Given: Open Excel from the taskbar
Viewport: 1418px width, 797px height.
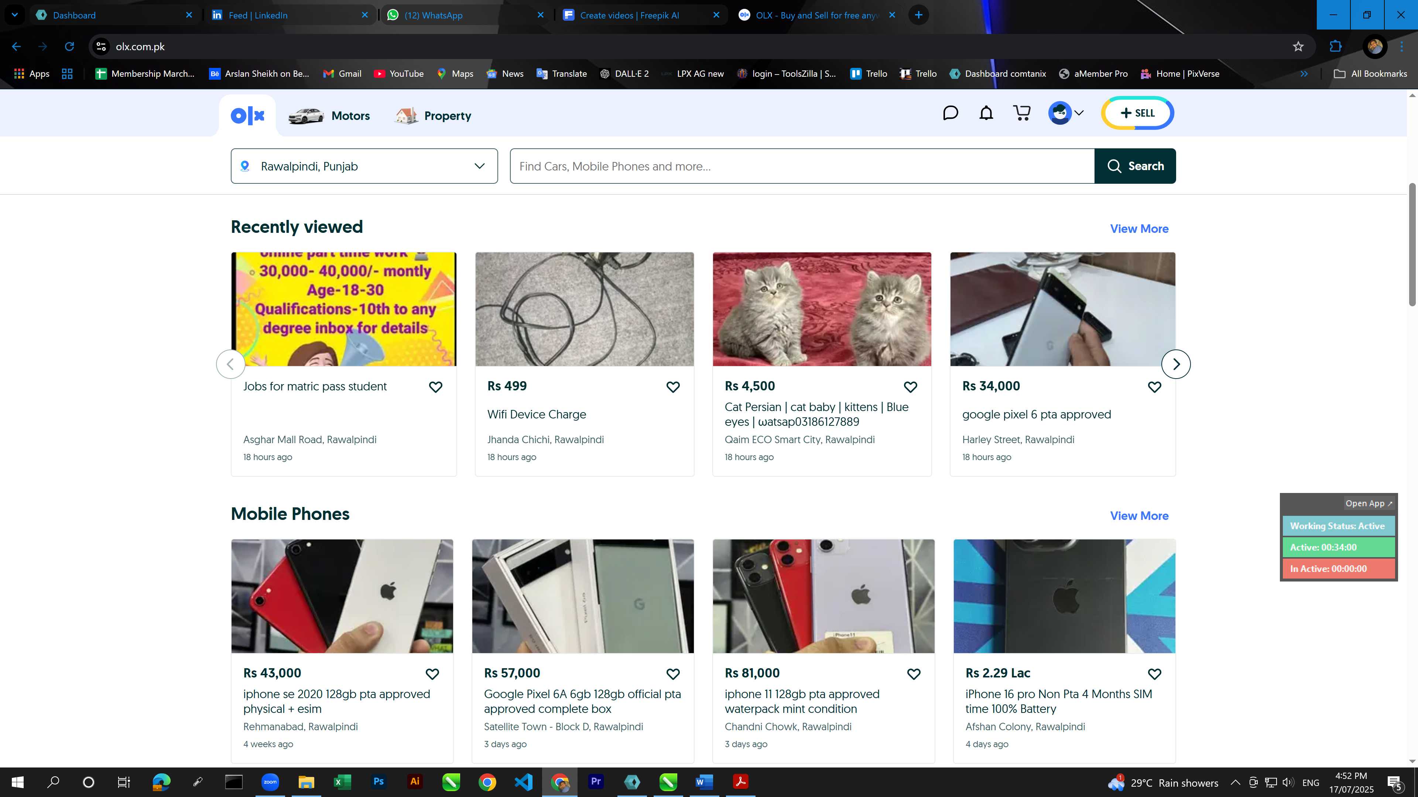Looking at the screenshot, I should tap(342, 782).
